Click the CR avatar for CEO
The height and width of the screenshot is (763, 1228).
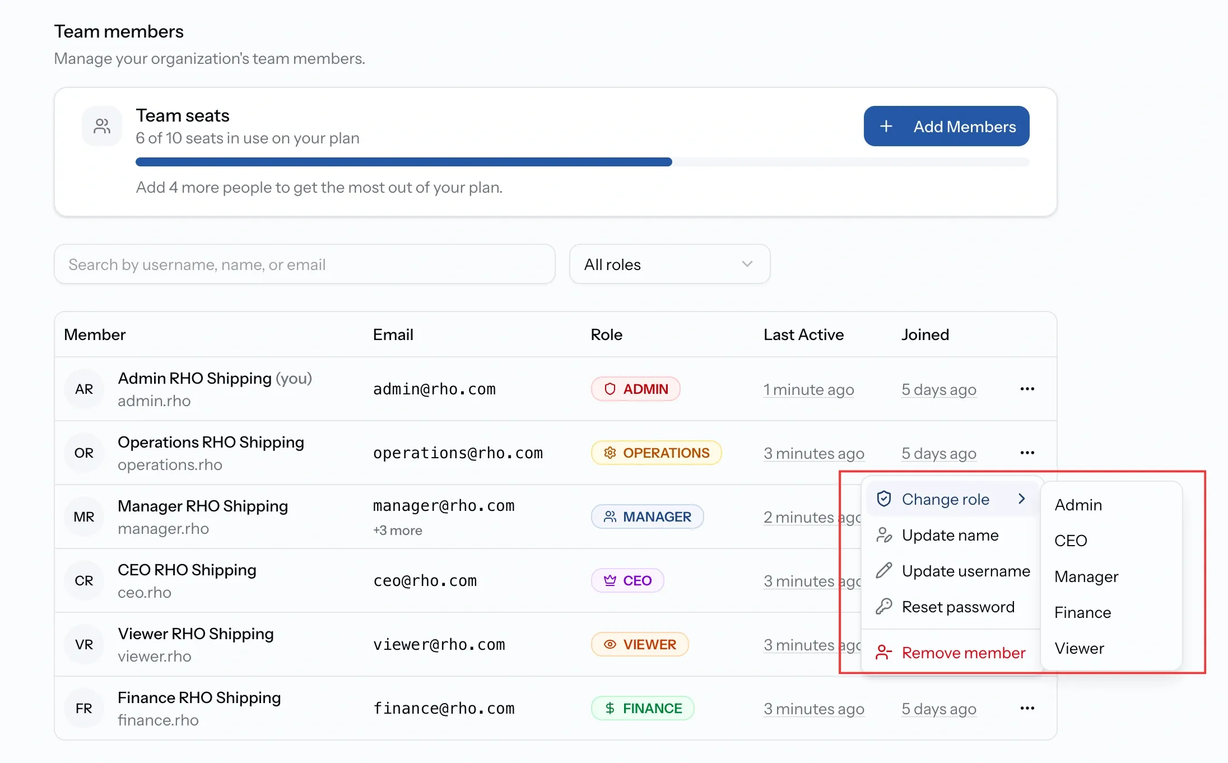point(84,580)
